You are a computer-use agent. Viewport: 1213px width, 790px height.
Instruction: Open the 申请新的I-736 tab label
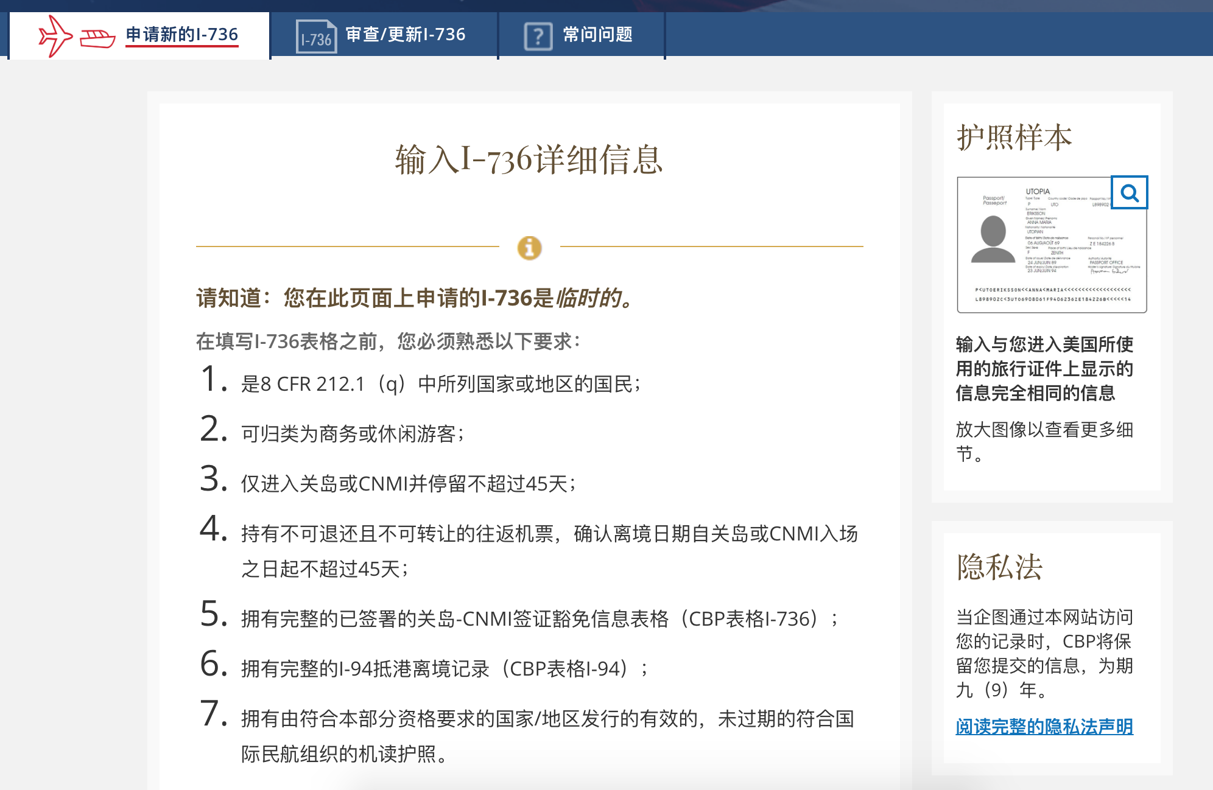click(x=181, y=34)
